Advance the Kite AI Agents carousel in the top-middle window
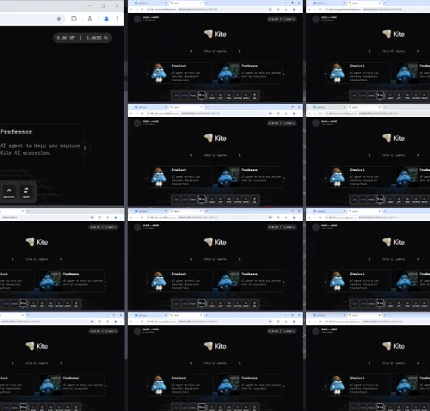 click(240, 51)
